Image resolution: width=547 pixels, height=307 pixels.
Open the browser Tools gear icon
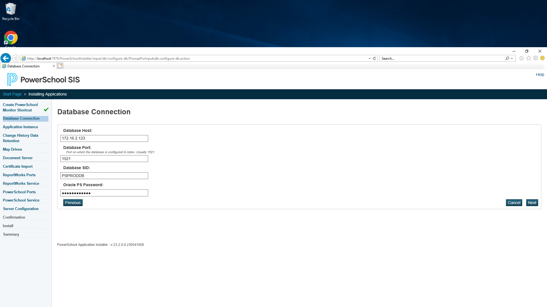click(x=536, y=58)
